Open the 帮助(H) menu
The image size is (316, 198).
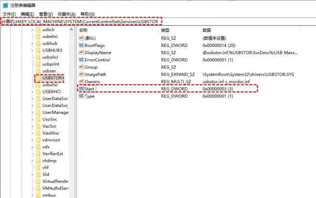88,14
